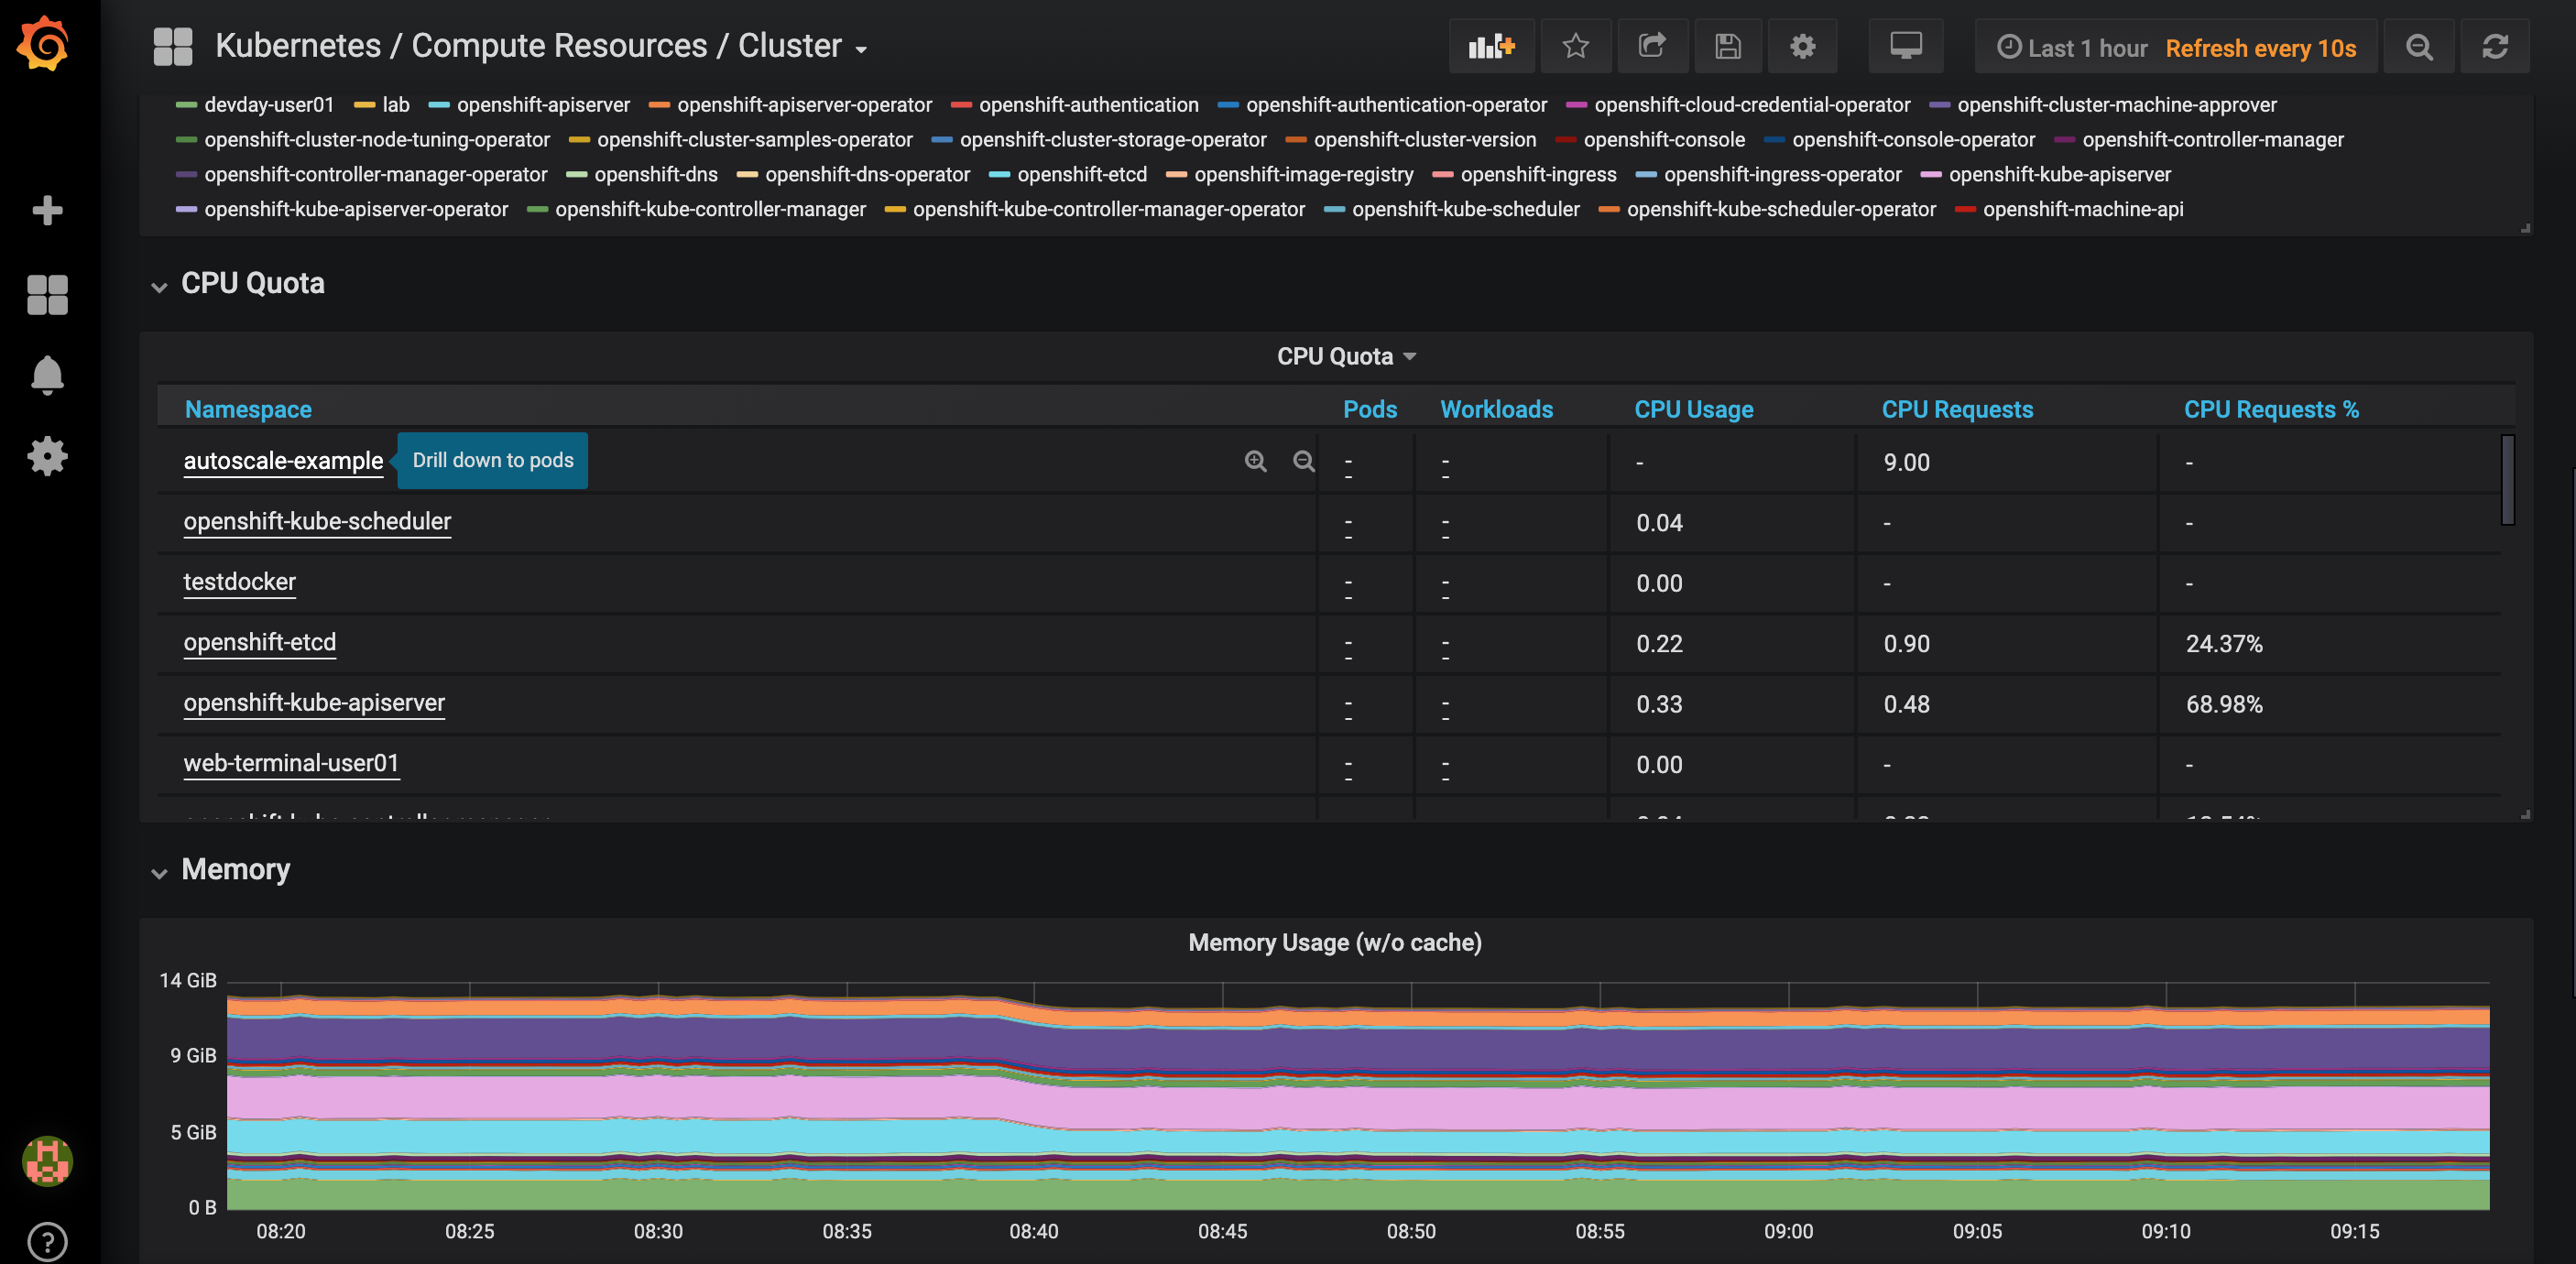2576x1264 pixels.
Task: Toggle openshift-etcd legend series
Action: [x=1082, y=175]
